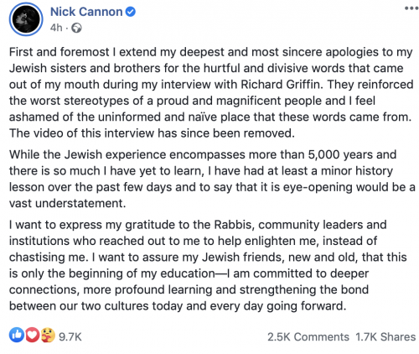The width and height of the screenshot is (419, 354).
Task: Click the blue Like reaction icon
Action: click(17, 335)
